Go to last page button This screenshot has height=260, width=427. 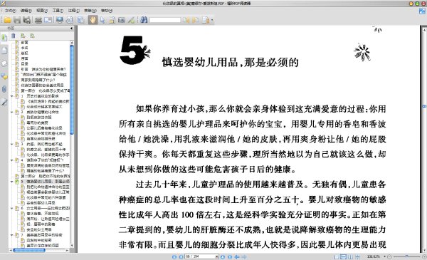[230, 256]
